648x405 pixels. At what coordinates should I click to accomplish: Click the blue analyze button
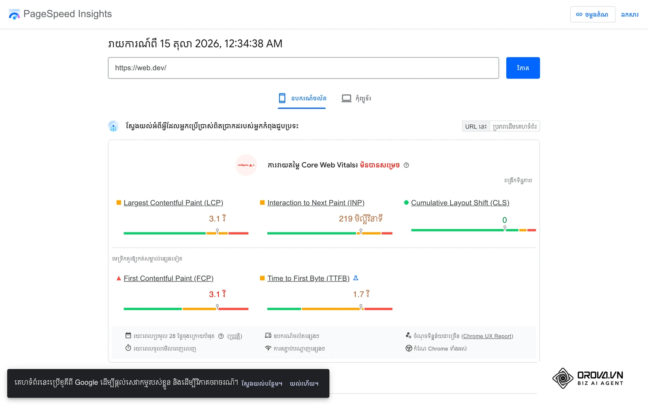click(523, 68)
